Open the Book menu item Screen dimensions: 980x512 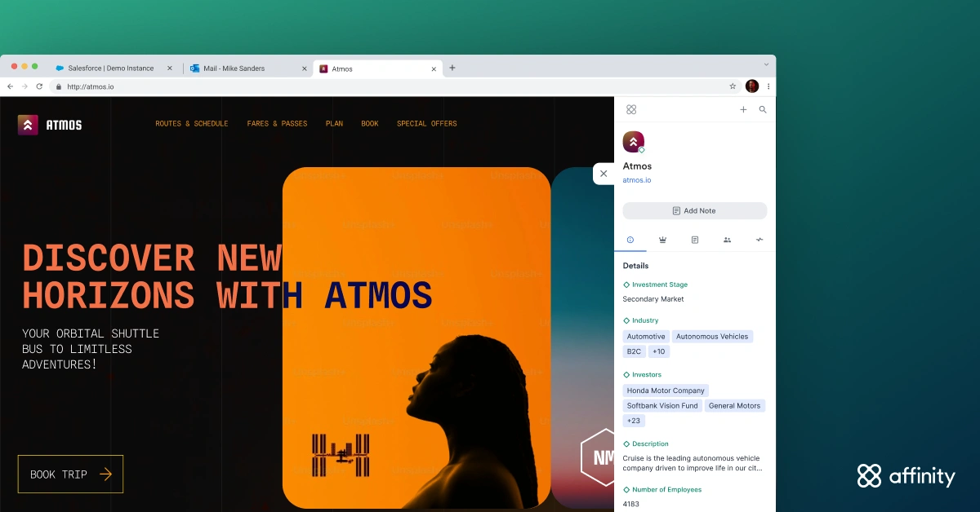point(370,124)
